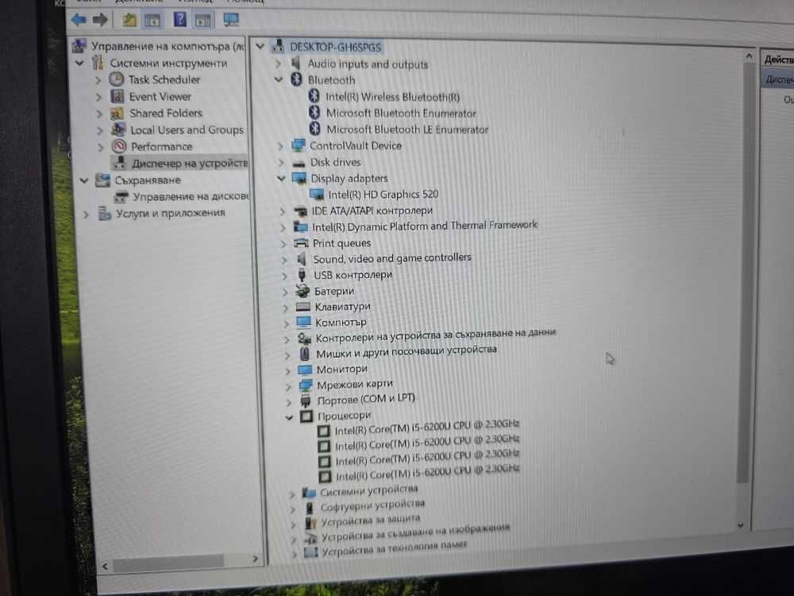The height and width of the screenshot is (596, 794).
Task: Select Управление на дискове in left tree
Action: click(x=191, y=196)
